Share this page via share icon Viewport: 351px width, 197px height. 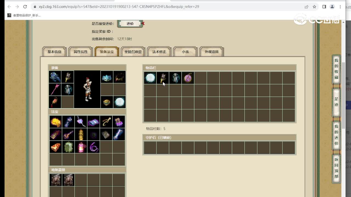(306, 7)
